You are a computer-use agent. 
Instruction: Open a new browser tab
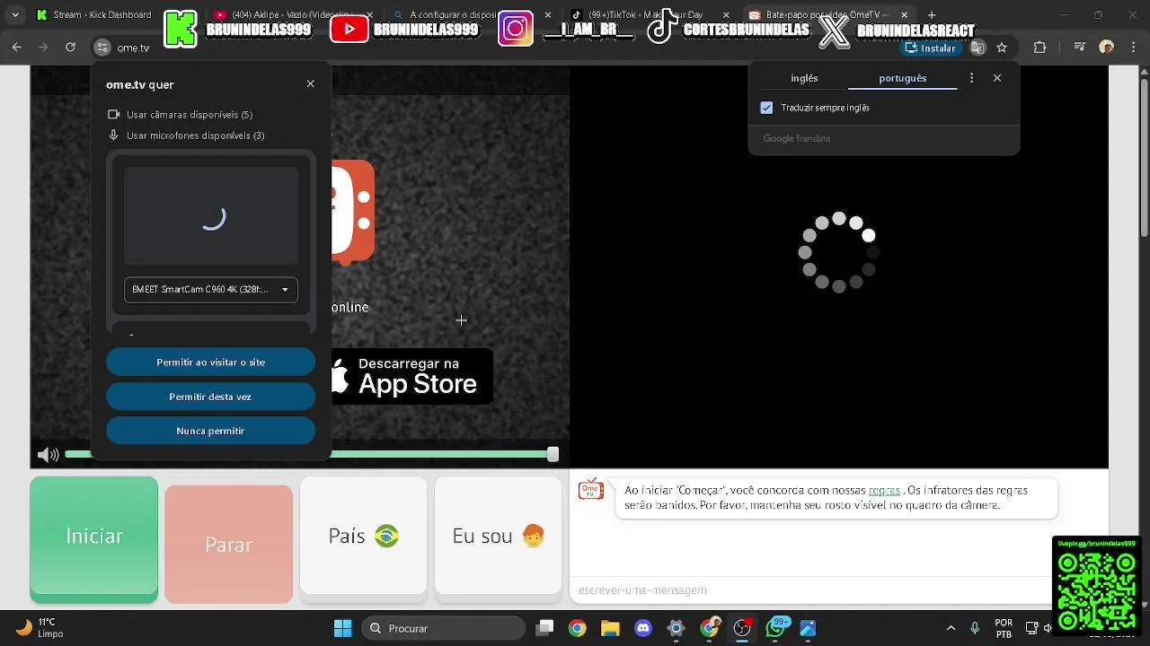[932, 15]
